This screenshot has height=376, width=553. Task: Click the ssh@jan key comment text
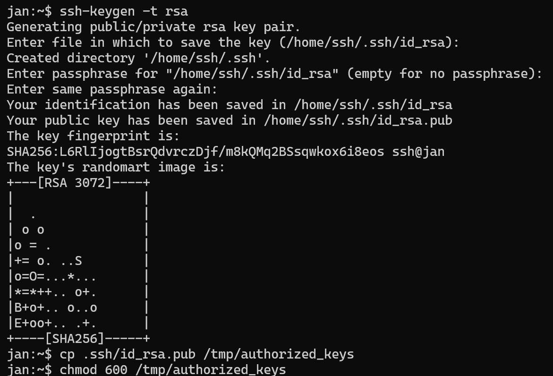tap(418, 152)
